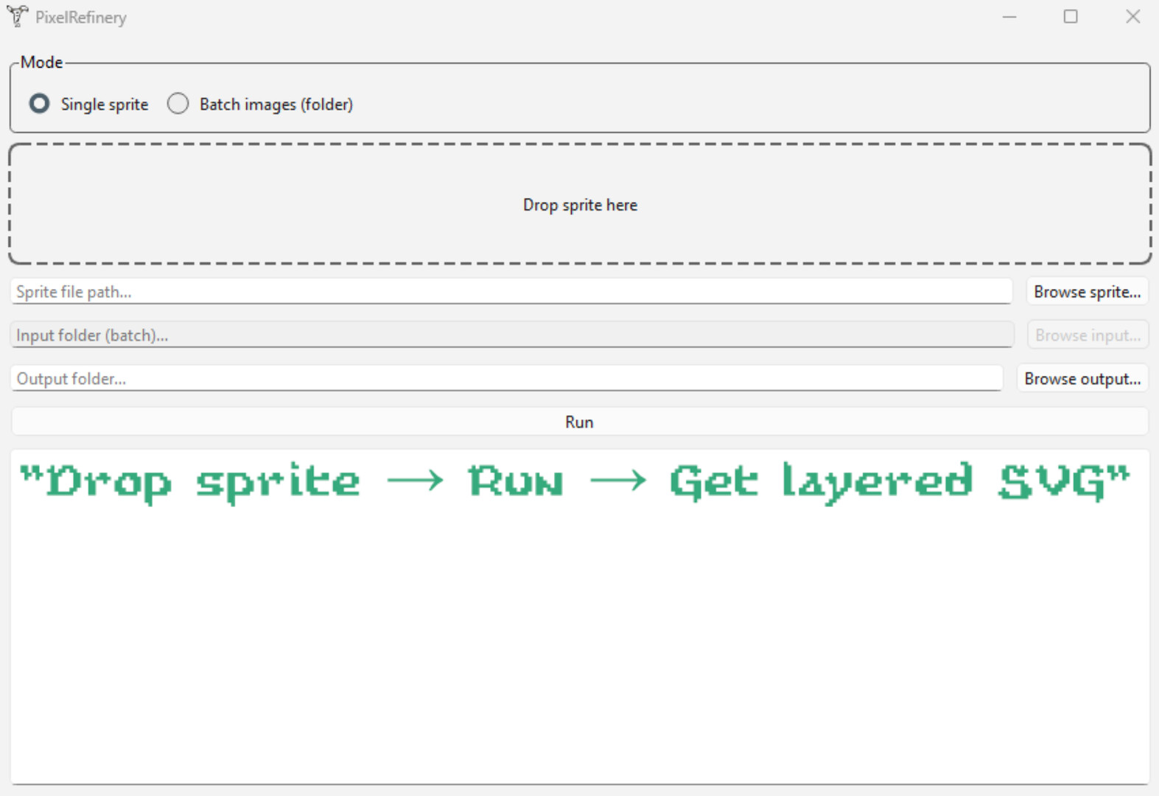1159x796 pixels.
Task: Focus the Output folder text field
Action: point(506,379)
